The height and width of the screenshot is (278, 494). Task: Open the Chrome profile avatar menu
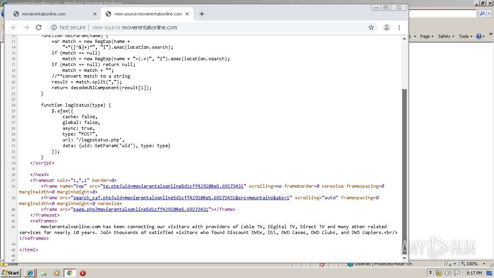point(386,27)
